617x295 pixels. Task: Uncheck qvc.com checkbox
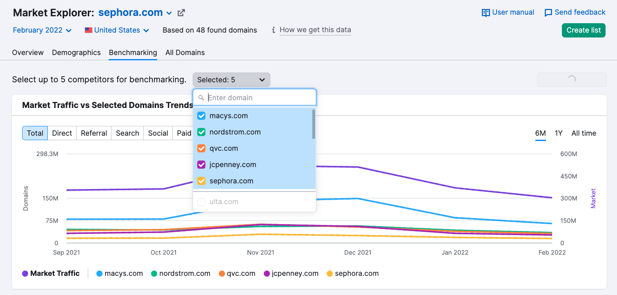(x=201, y=148)
